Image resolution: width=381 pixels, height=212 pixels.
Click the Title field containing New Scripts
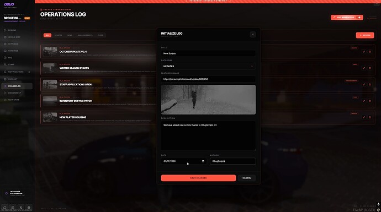208,53
